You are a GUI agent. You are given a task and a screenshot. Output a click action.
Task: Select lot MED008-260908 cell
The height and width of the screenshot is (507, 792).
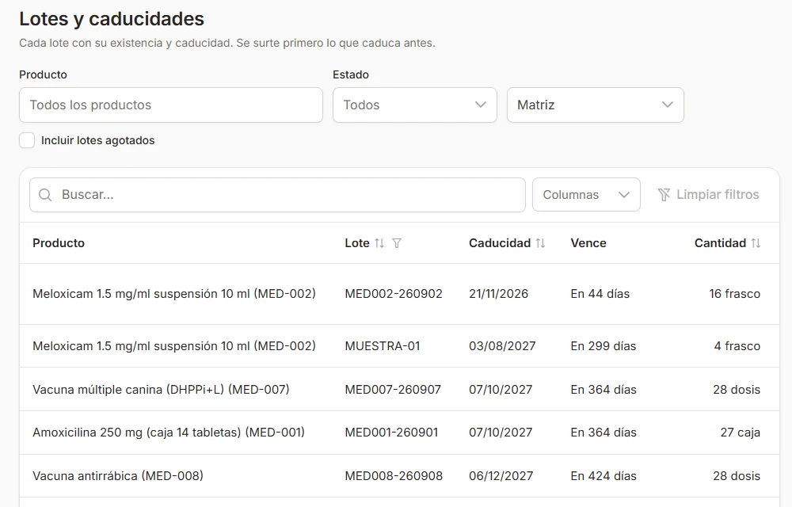click(x=394, y=475)
